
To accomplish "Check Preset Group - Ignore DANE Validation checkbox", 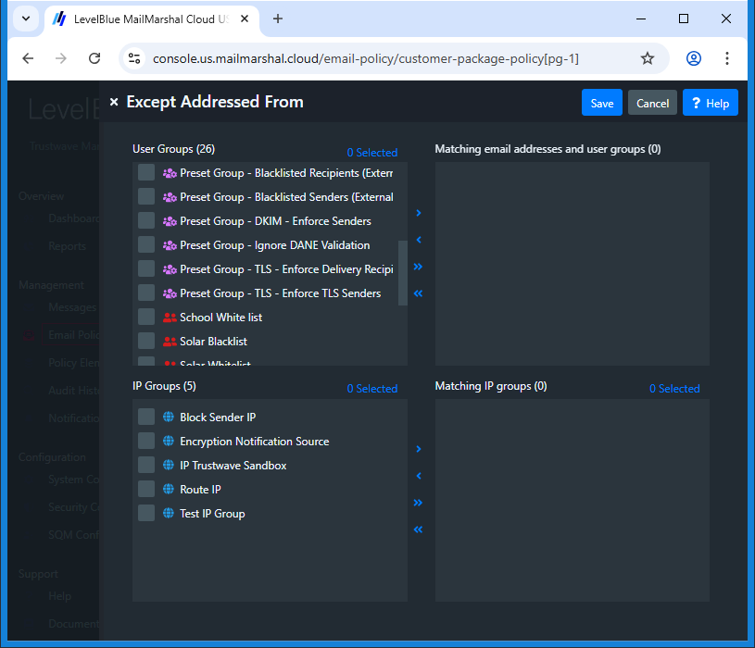I will click(146, 245).
